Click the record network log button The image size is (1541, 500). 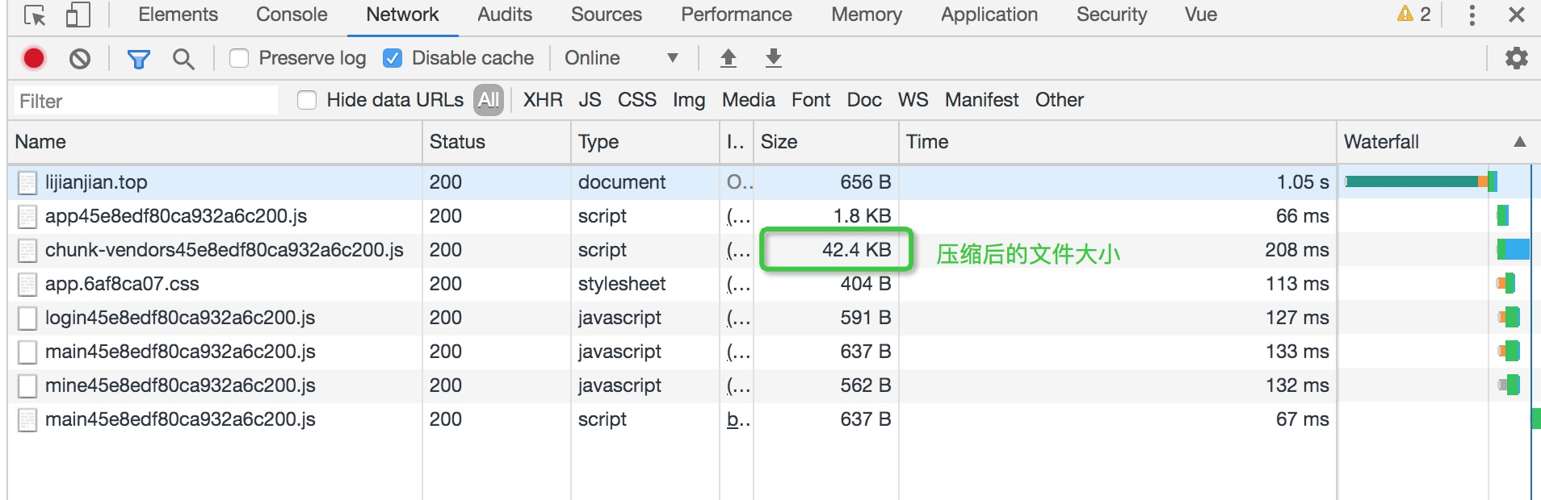[34, 58]
